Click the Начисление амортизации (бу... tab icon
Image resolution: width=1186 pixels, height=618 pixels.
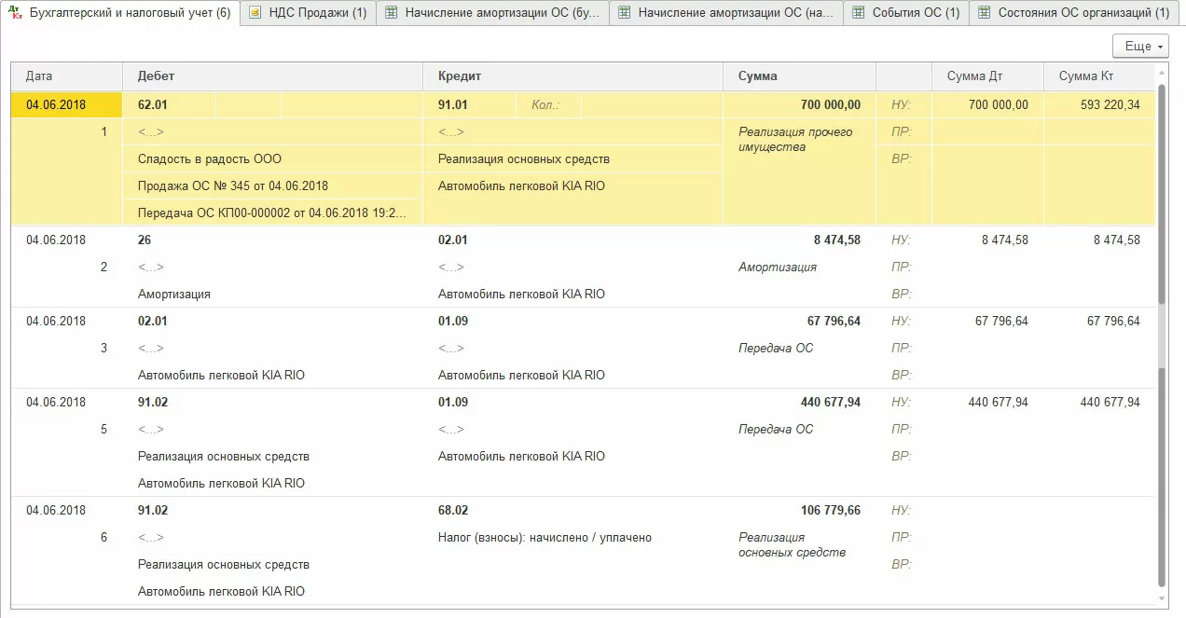point(390,13)
